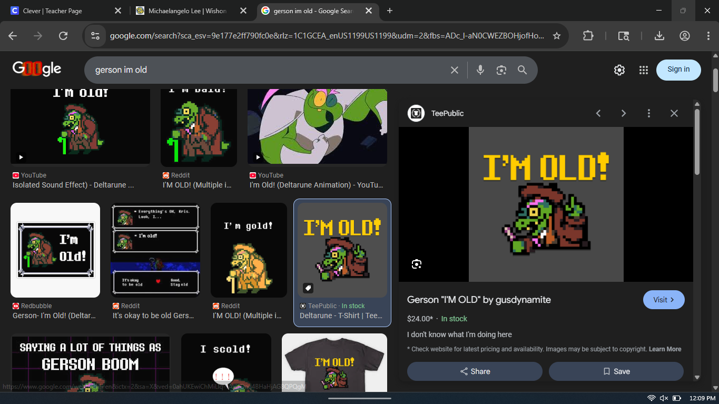This screenshot has width=719, height=404.
Task: Open Chrome three-dot main menu
Action: tap(708, 36)
